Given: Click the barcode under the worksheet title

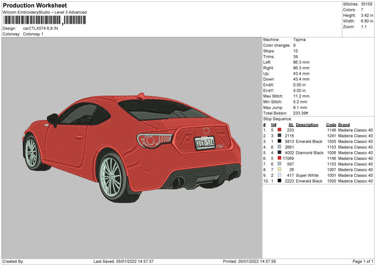Looking at the screenshot, I should (43, 20).
